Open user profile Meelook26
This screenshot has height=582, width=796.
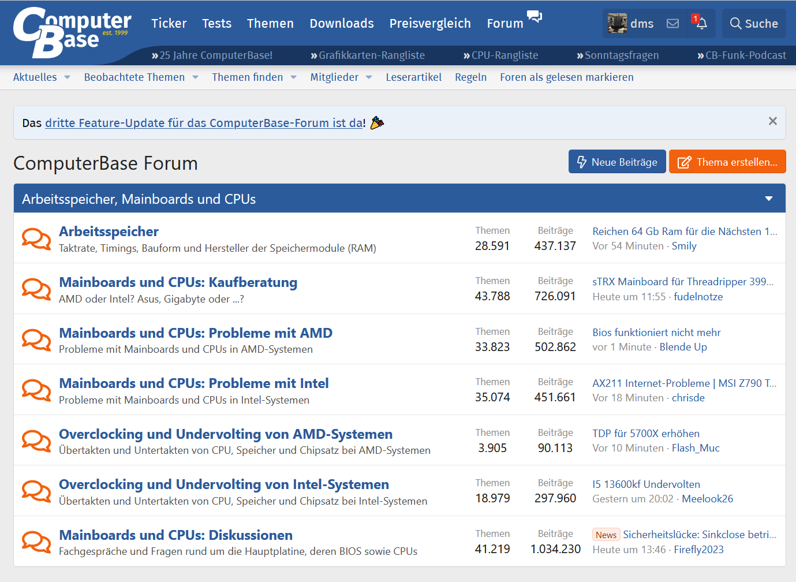coord(707,499)
